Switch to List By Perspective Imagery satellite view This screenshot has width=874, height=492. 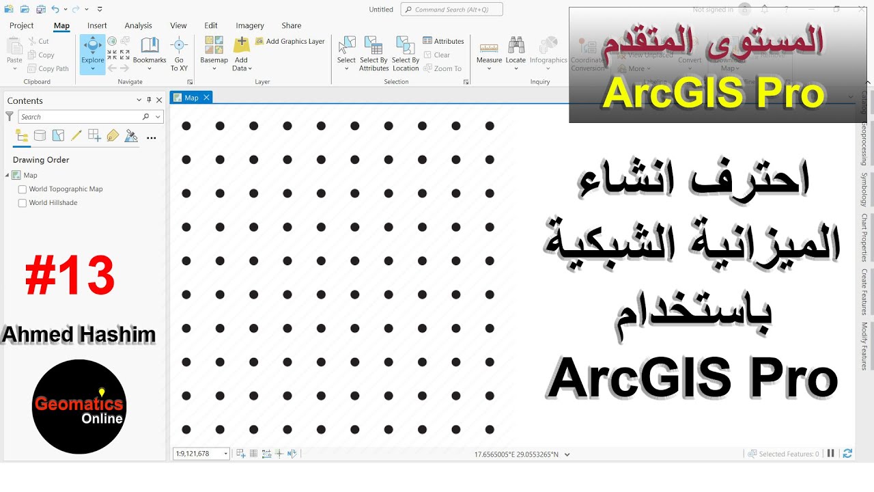(132, 136)
